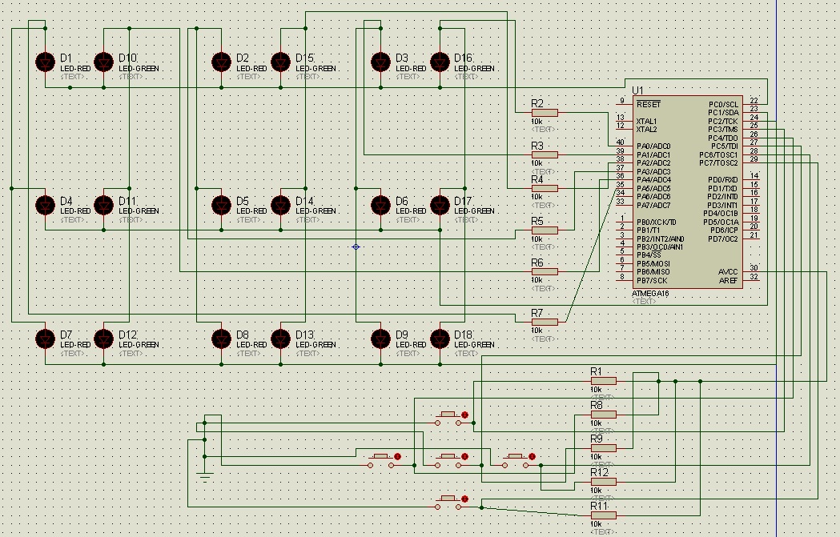Select the D3 red LED symbol
The height and width of the screenshot is (537, 840).
click(381, 62)
